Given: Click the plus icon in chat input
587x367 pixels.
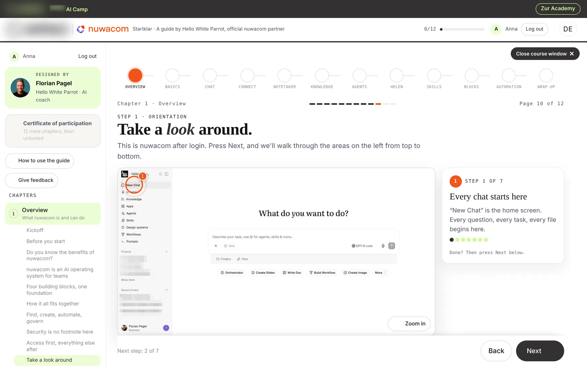Looking at the screenshot, I should click(216, 246).
